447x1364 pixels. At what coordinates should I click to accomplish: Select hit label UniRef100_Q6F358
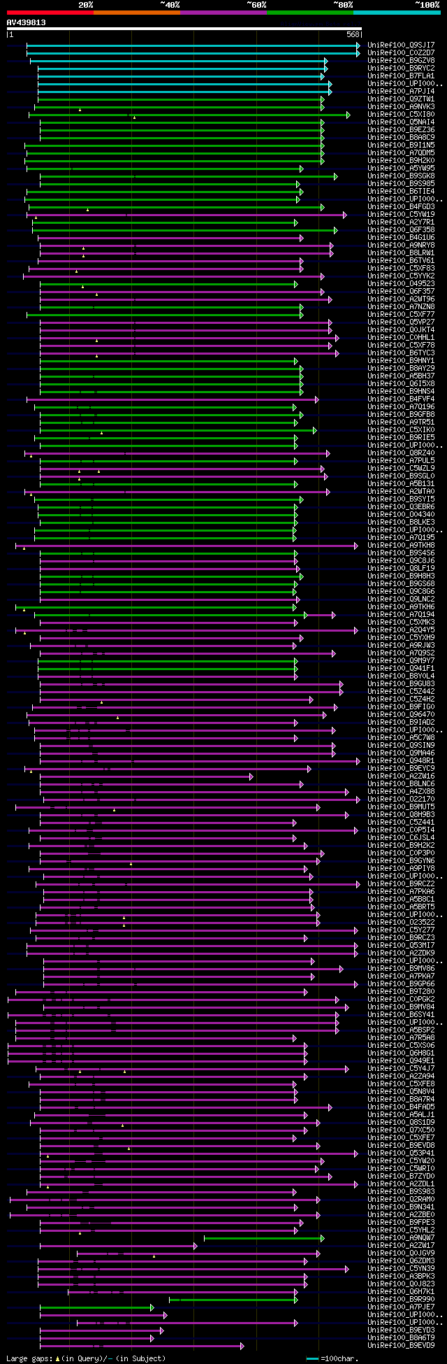pos(401,229)
